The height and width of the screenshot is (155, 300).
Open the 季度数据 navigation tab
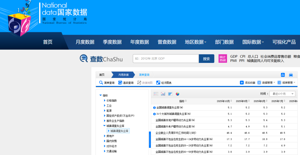point(112,42)
